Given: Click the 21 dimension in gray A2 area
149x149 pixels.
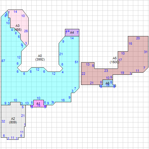Looking at the screenshot, I should pos(23,116).
